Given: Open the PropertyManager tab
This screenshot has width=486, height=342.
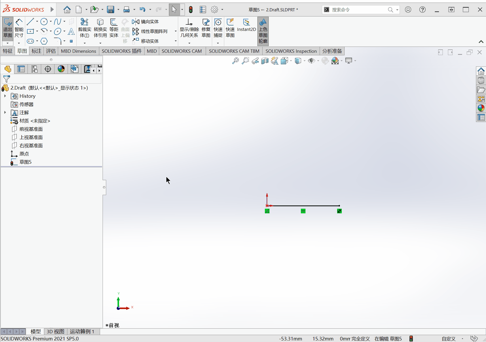Looking at the screenshot, I should click(21, 69).
